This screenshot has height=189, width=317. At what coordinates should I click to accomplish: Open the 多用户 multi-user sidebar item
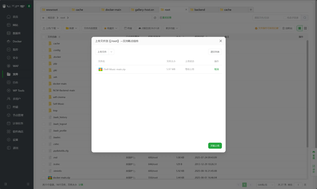(x=16, y=99)
